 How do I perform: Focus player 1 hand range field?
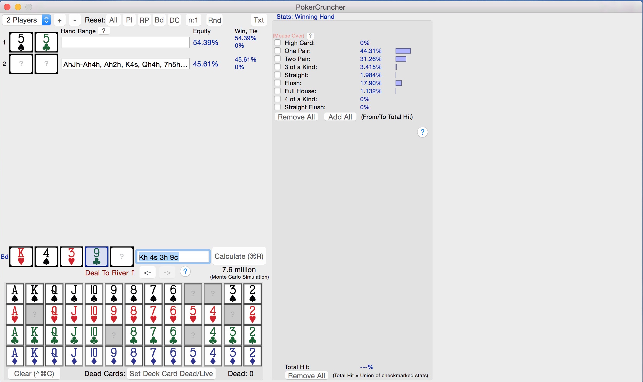coord(126,42)
